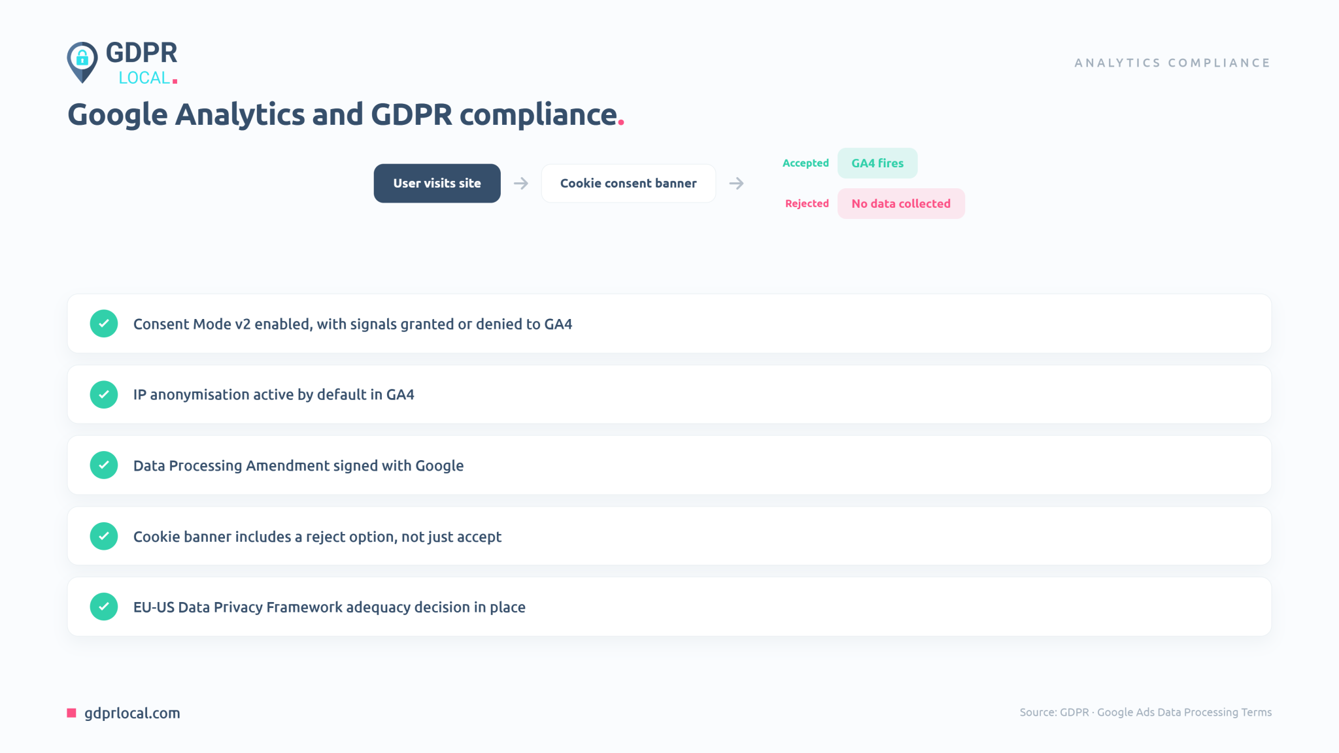Viewport: 1339px width, 753px height.
Task: Click the GDPR Local pin-lock logo icon
Action: point(82,62)
